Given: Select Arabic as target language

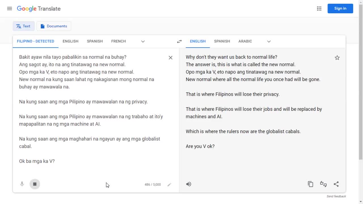Looking at the screenshot, I should 245,41.
